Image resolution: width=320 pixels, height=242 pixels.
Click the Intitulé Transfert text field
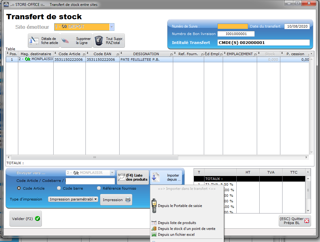click(x=263, y=43)
